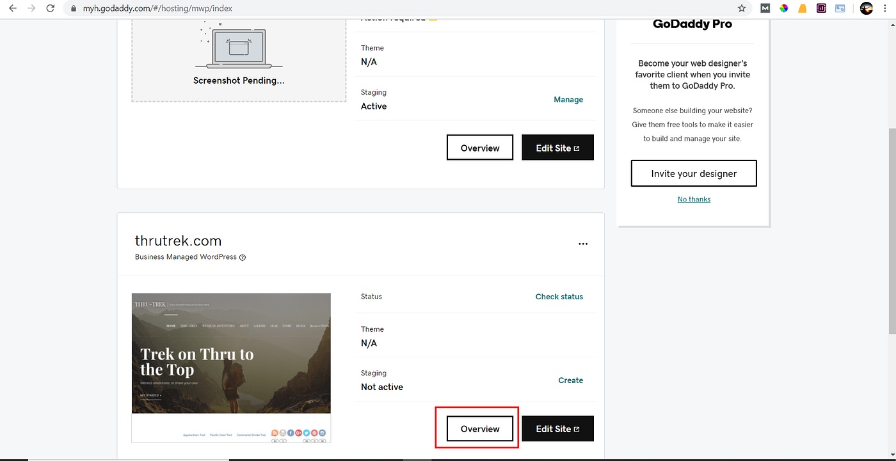Viewport: 896px width, 461px height.
Task: Open the orange bell-shaped extension icon
Action: pyautogui.click(x=802, y=8)
